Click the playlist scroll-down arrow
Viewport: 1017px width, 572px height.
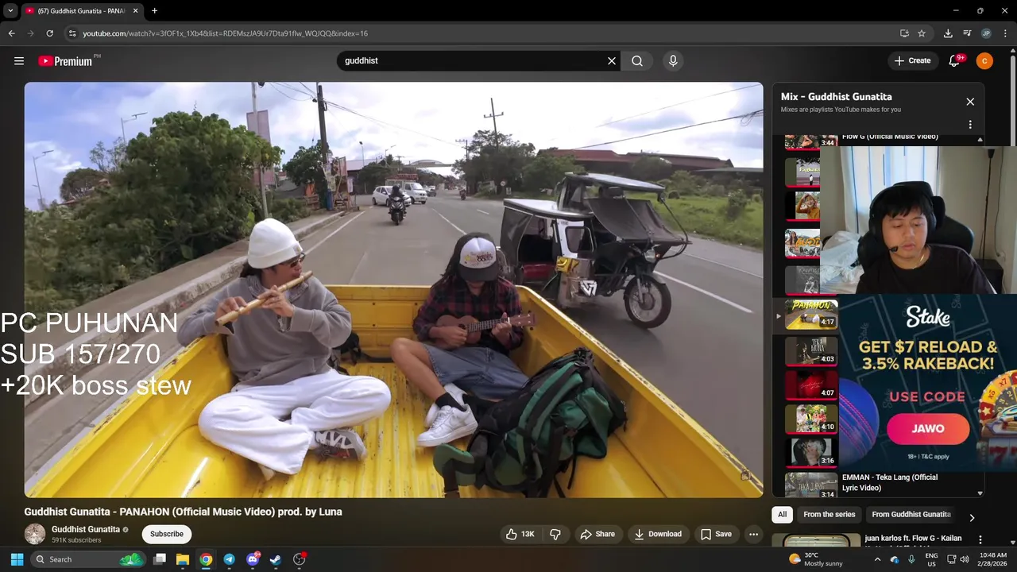pos(980,493)
